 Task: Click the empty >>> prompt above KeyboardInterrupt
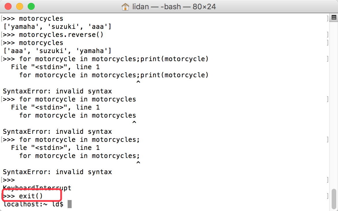click(x=8, y=180)
